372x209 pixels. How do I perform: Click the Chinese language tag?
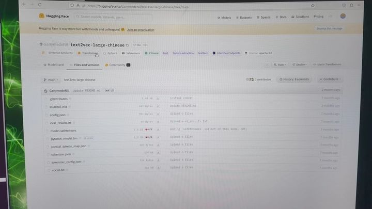[x=151, y=53]
